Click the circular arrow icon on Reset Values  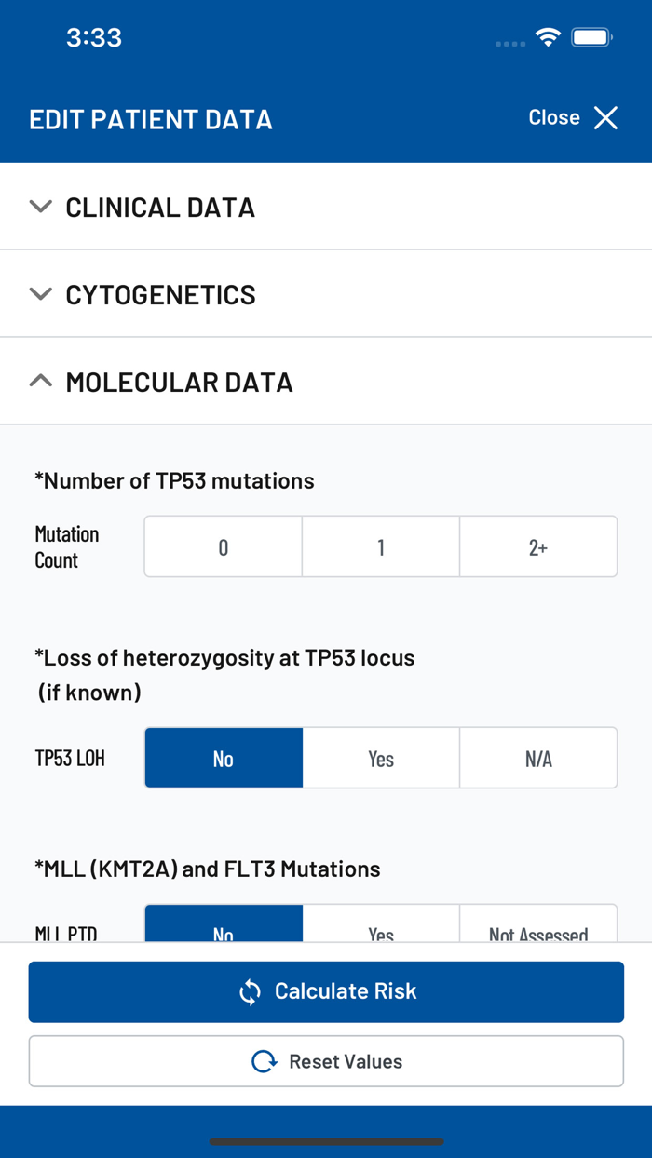264,1061
